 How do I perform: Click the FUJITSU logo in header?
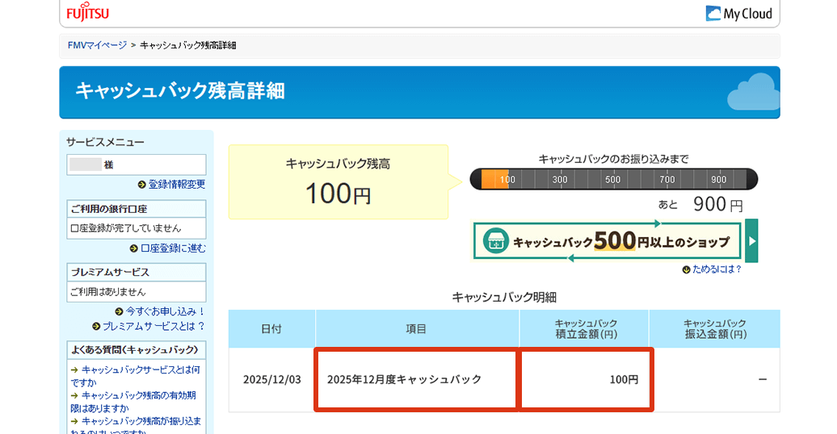(x=87, y=14)
